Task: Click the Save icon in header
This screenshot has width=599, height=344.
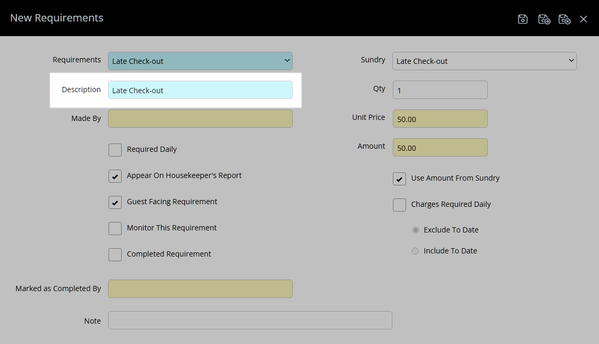Action: 522,19
